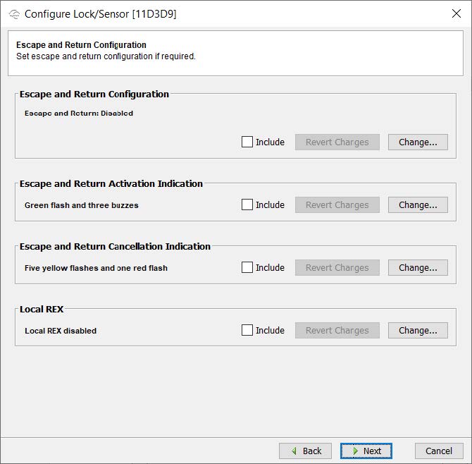The width and height of the screenshot is (472, 464).
Task: Check Include for Cancellation Indication
Action: point(247,267)
